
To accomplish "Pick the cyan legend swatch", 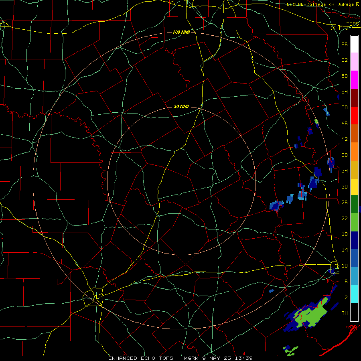I will (x=354, y=294).
